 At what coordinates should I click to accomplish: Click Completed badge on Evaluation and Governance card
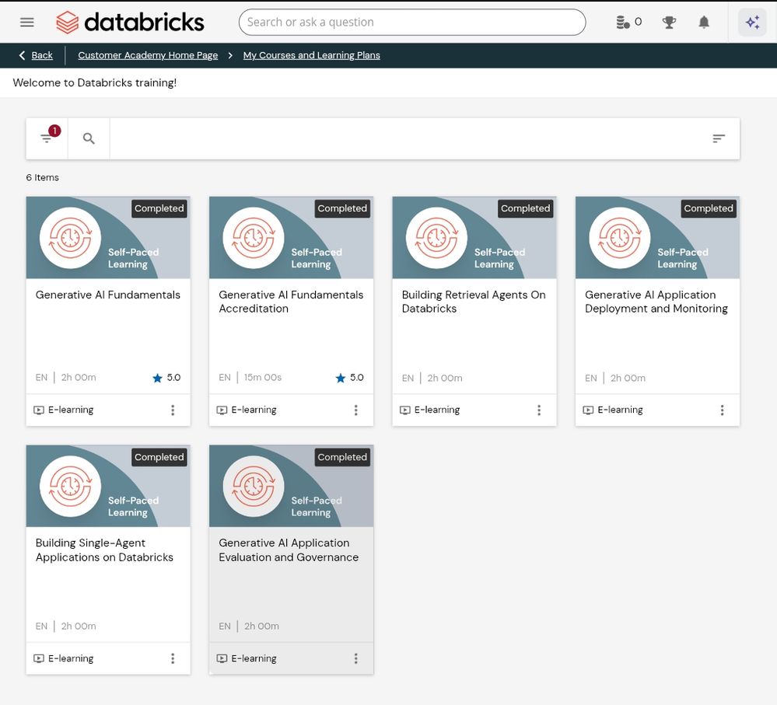(342, 457)
